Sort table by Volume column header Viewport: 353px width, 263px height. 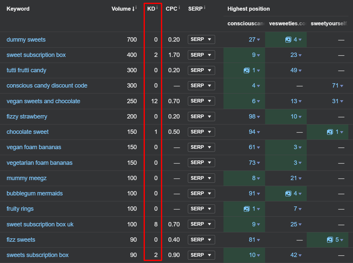tap(121, 9)
